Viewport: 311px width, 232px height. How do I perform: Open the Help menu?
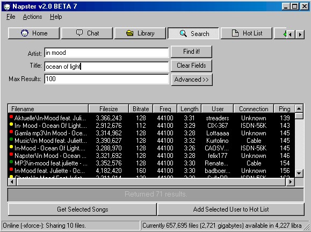click(x=56, y=17)
